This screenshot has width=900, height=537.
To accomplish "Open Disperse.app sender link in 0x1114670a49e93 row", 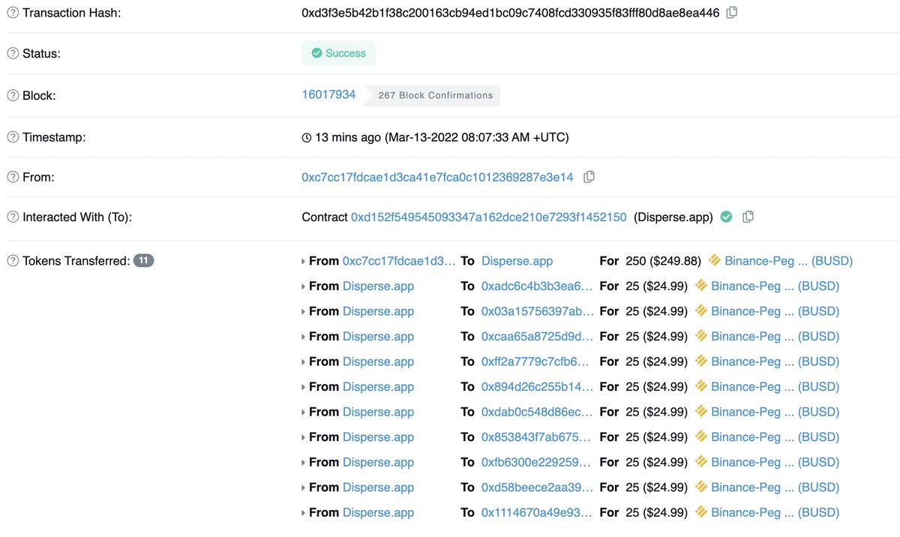I will pos(378,512).
